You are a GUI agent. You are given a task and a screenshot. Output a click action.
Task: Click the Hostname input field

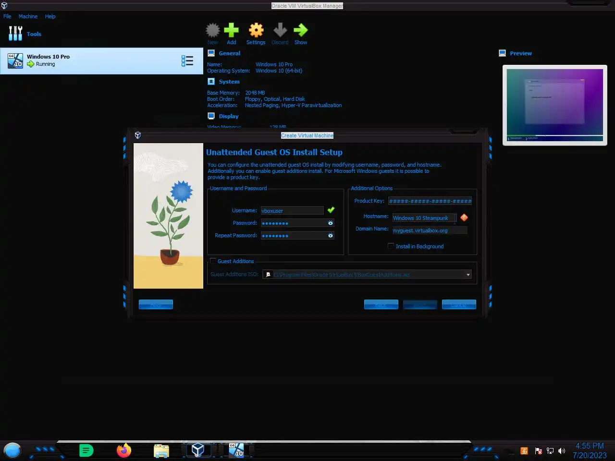pos(425,218)
